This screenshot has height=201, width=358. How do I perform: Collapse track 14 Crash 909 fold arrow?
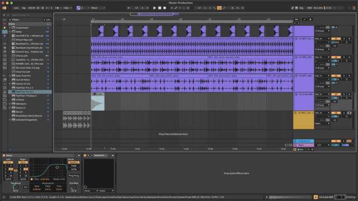(x=296, y=94)
